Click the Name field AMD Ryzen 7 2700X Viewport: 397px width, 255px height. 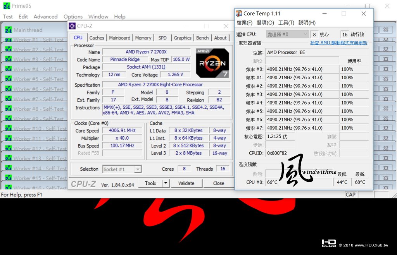146,52
